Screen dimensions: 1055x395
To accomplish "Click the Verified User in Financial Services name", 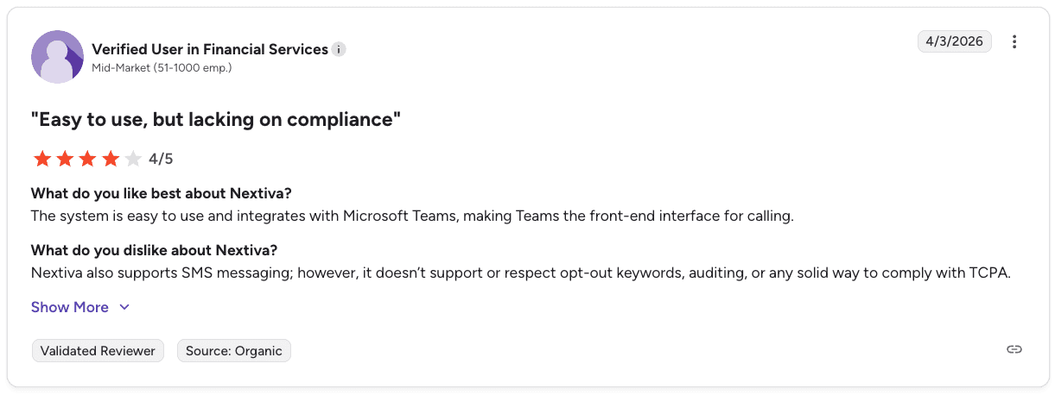I will click(210, 49).
